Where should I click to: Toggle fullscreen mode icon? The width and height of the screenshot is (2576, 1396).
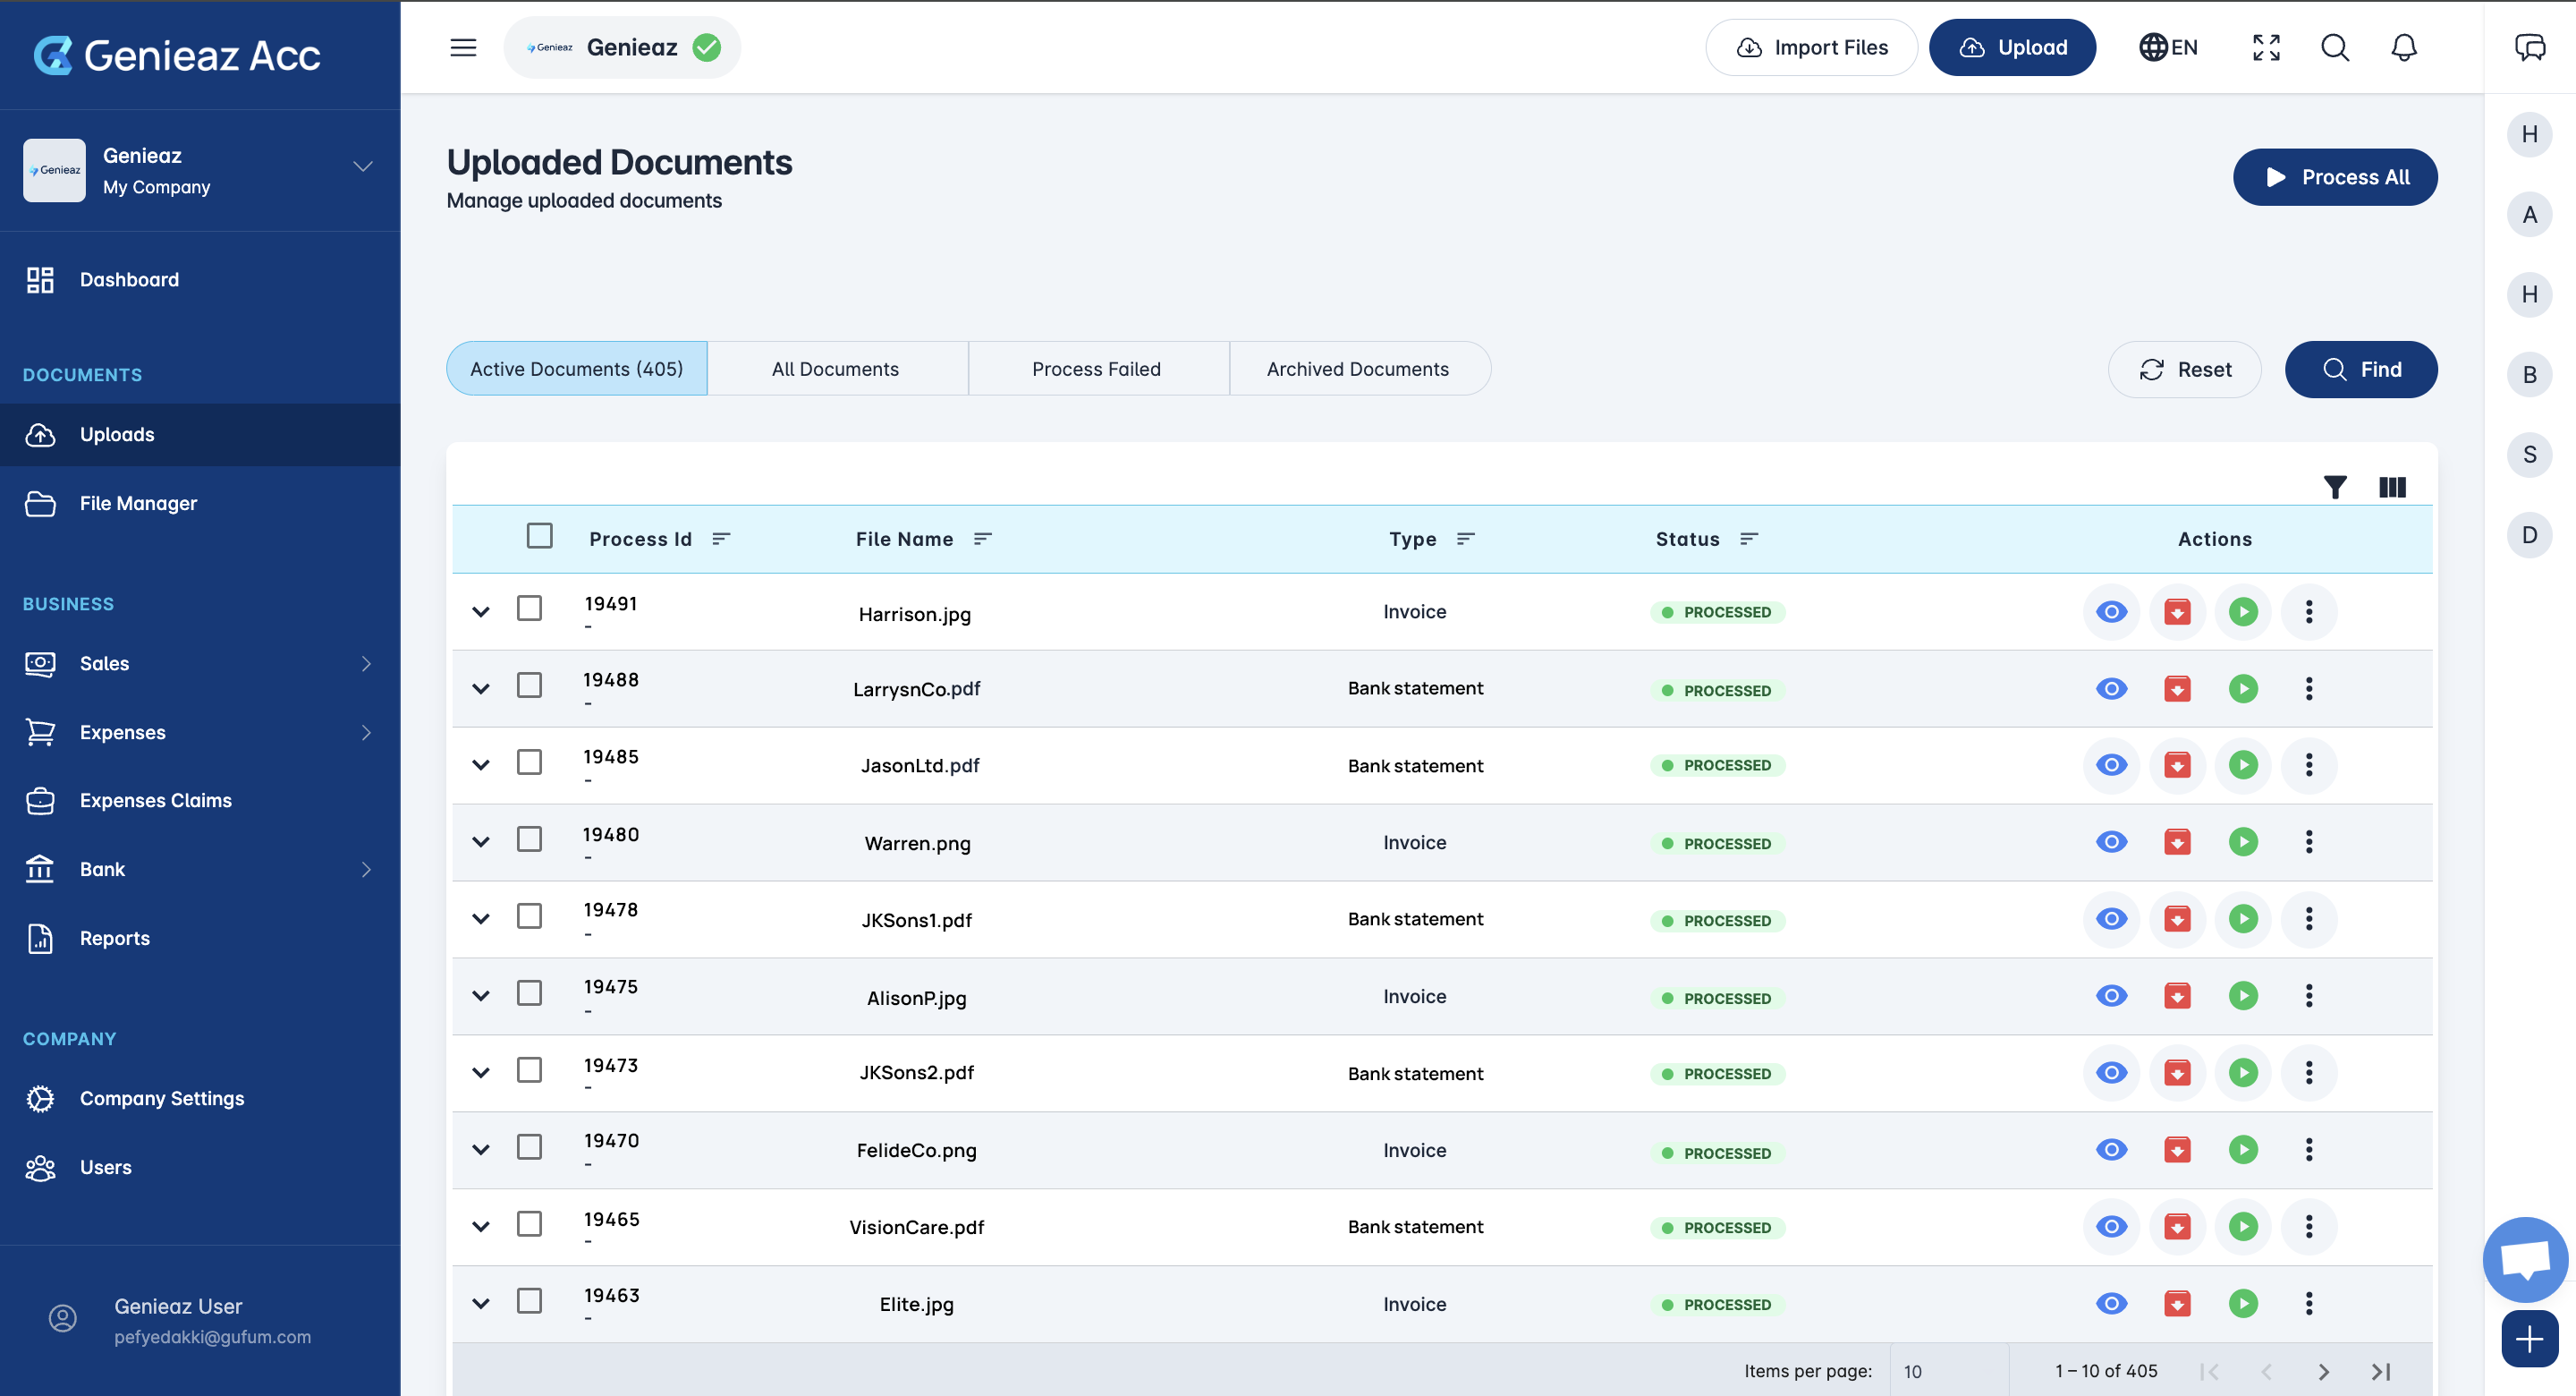click(2266, 47)
